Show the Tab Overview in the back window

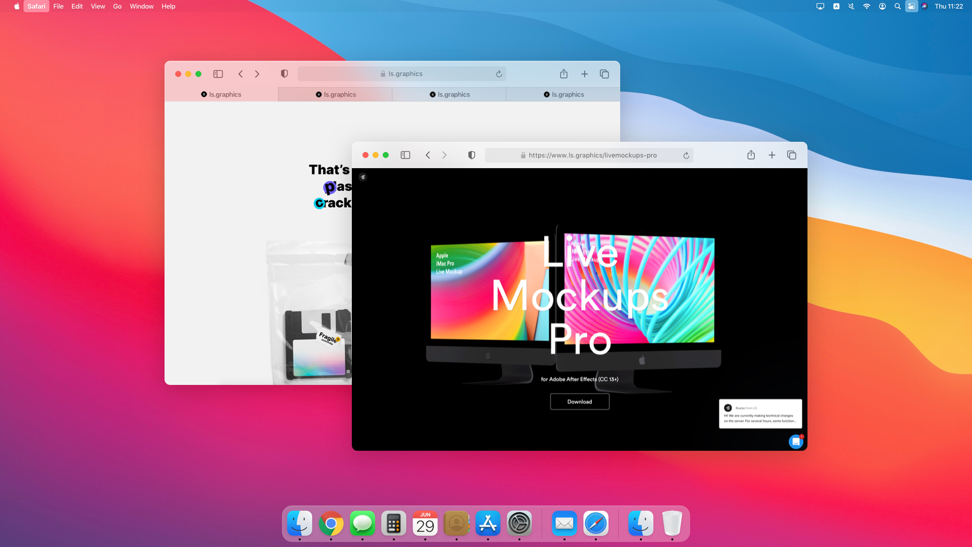coord(604,73)
